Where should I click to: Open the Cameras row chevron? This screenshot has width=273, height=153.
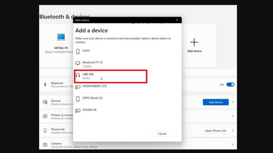pyautogui.click(x=233, y=145)
